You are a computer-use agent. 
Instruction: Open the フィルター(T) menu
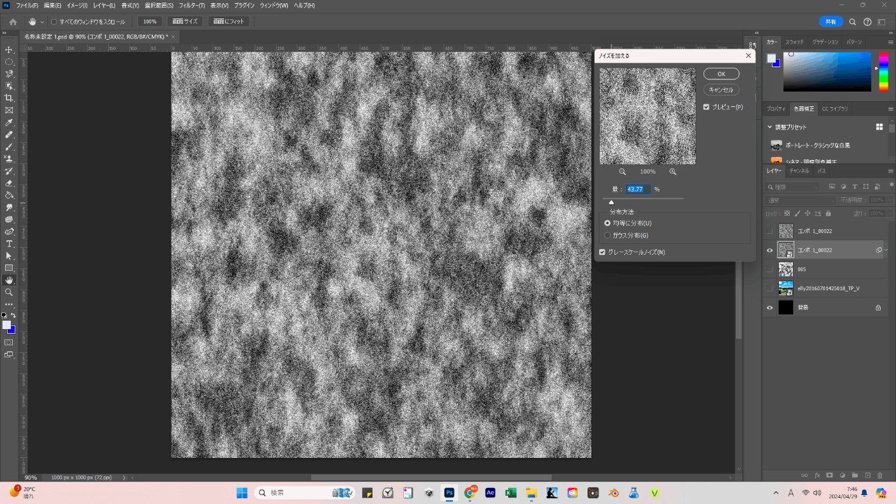click(192, 5)
